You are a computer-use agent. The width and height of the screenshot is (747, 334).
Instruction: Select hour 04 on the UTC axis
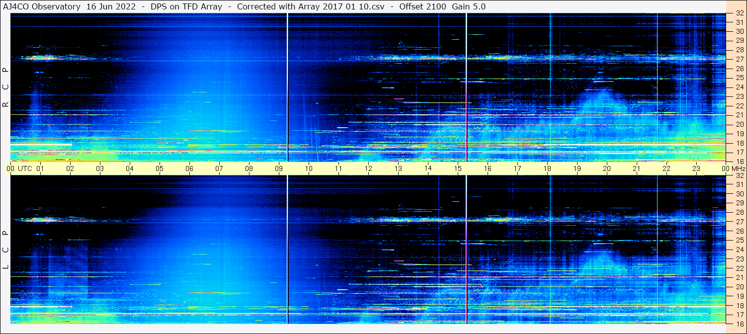pos(130,168)
